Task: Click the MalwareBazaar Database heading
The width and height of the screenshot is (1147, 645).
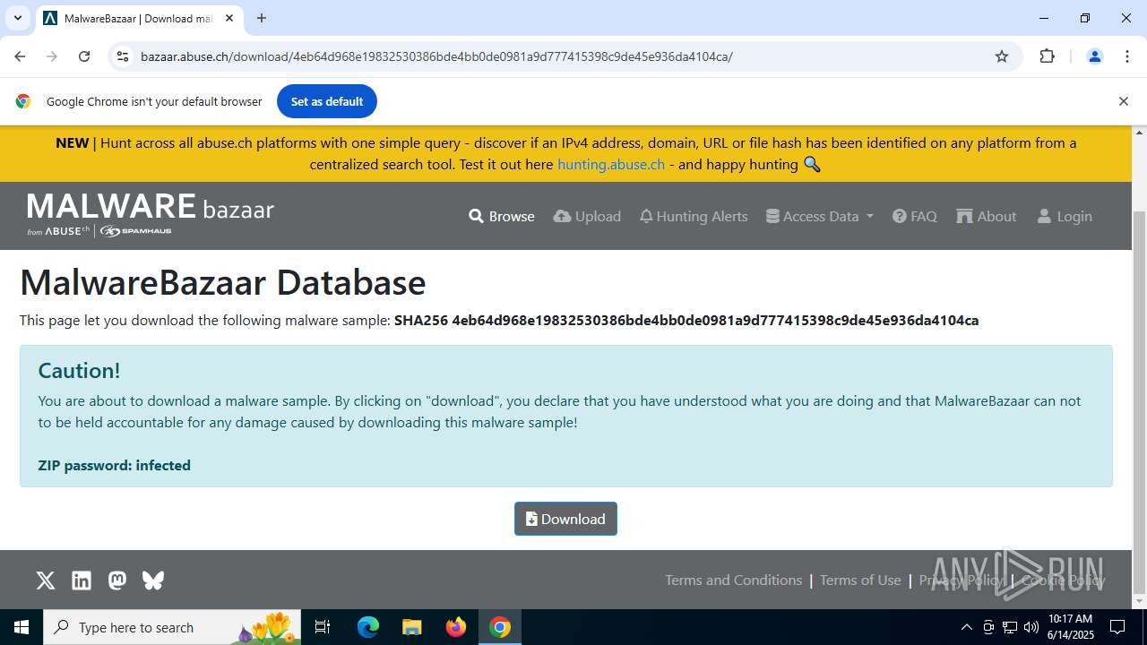Action: pos(223,282)
